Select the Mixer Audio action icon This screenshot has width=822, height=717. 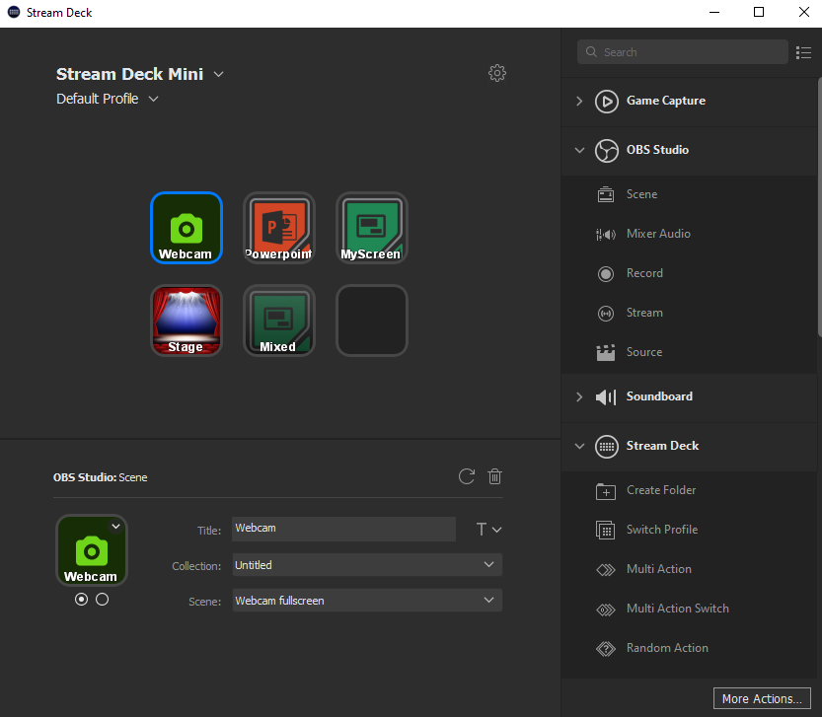(606, 235)
